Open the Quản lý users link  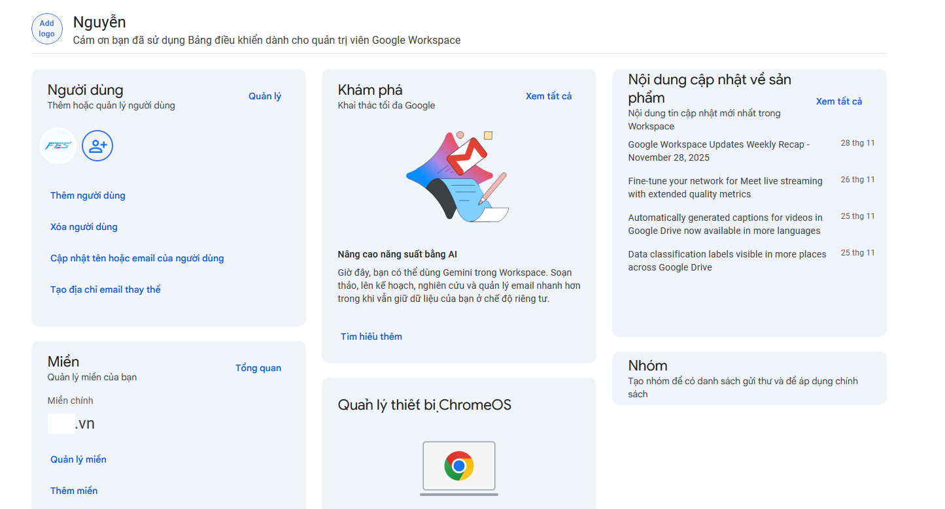265,96
